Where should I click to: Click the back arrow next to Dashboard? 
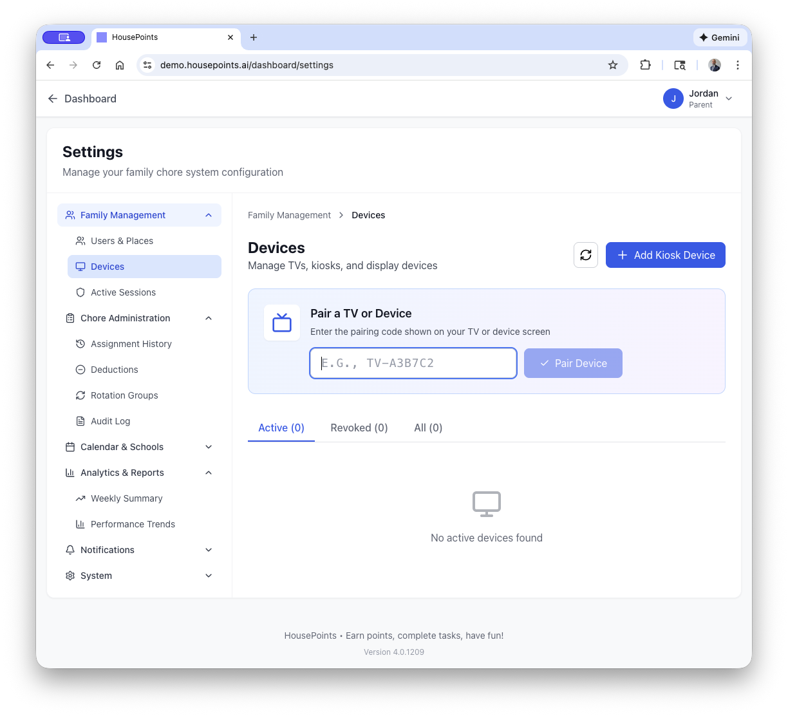coord(53,99)
